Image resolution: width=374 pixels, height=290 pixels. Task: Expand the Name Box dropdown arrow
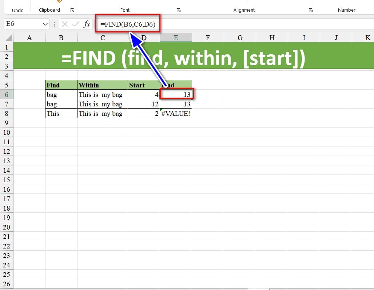(45, 24)
